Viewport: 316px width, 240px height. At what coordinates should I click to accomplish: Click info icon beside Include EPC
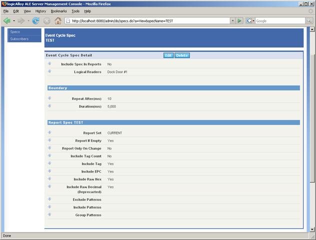pyautogui.click(x=49, y=171)
